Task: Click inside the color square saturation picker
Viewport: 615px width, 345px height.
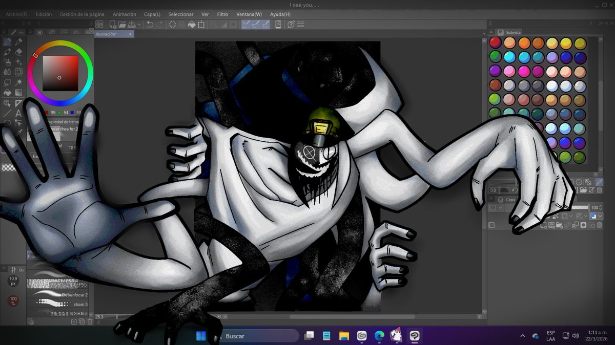Action: [60, 73]
